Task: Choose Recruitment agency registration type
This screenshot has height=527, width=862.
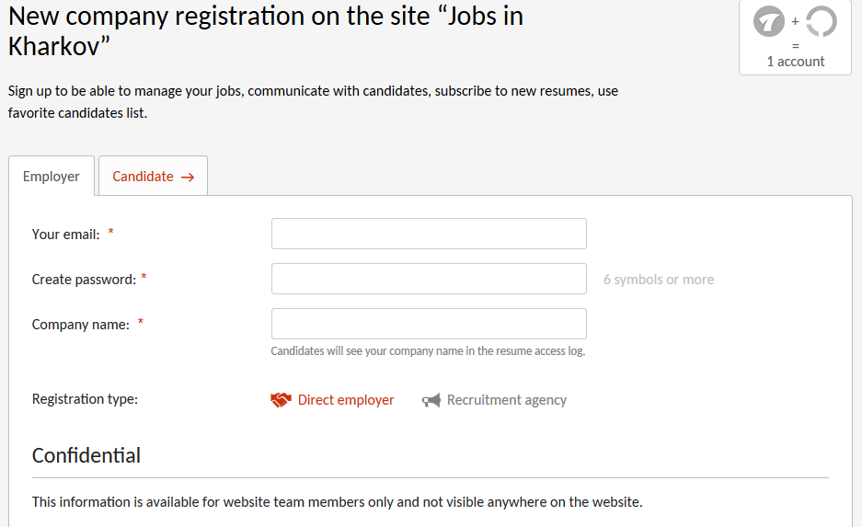Action: click(x=506, y=400)
